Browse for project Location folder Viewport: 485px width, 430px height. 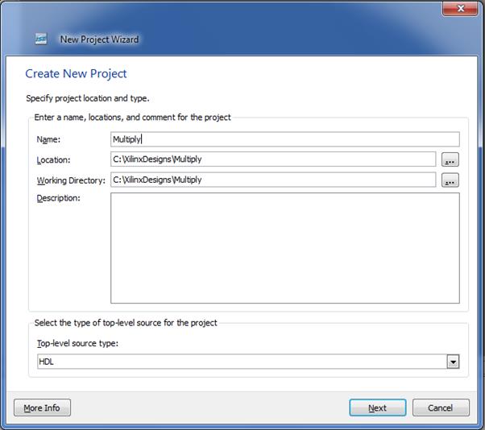click(x=450, y=159)
